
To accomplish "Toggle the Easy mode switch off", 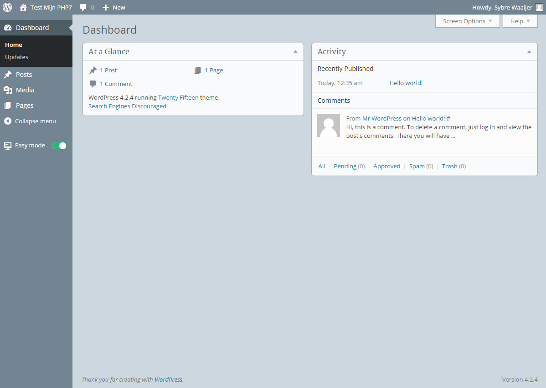I will pos(59,146).
